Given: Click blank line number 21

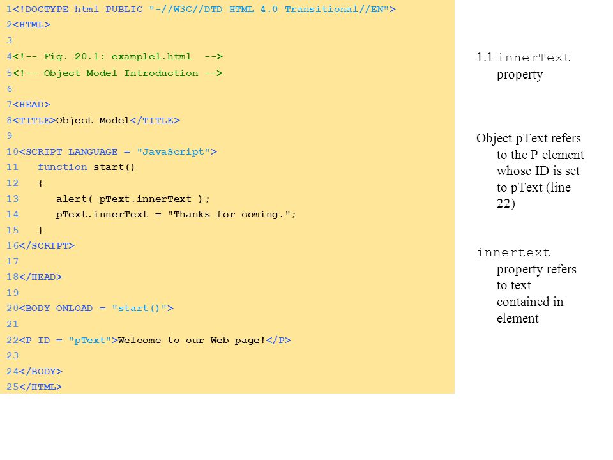Looking at the screenshot, I should [x=13, y=324].
